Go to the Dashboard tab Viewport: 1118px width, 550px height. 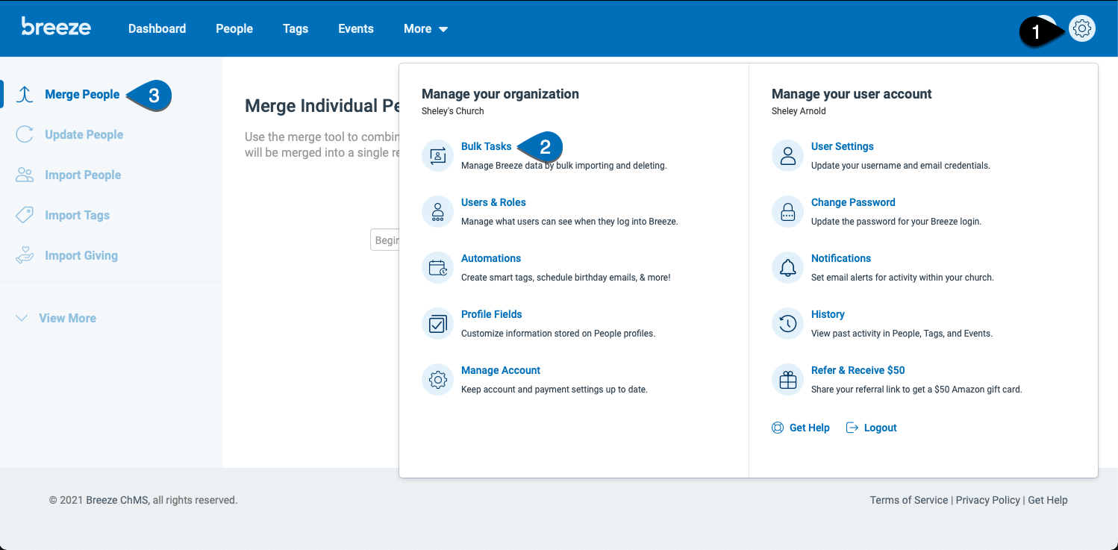click(x=157, y=28)
